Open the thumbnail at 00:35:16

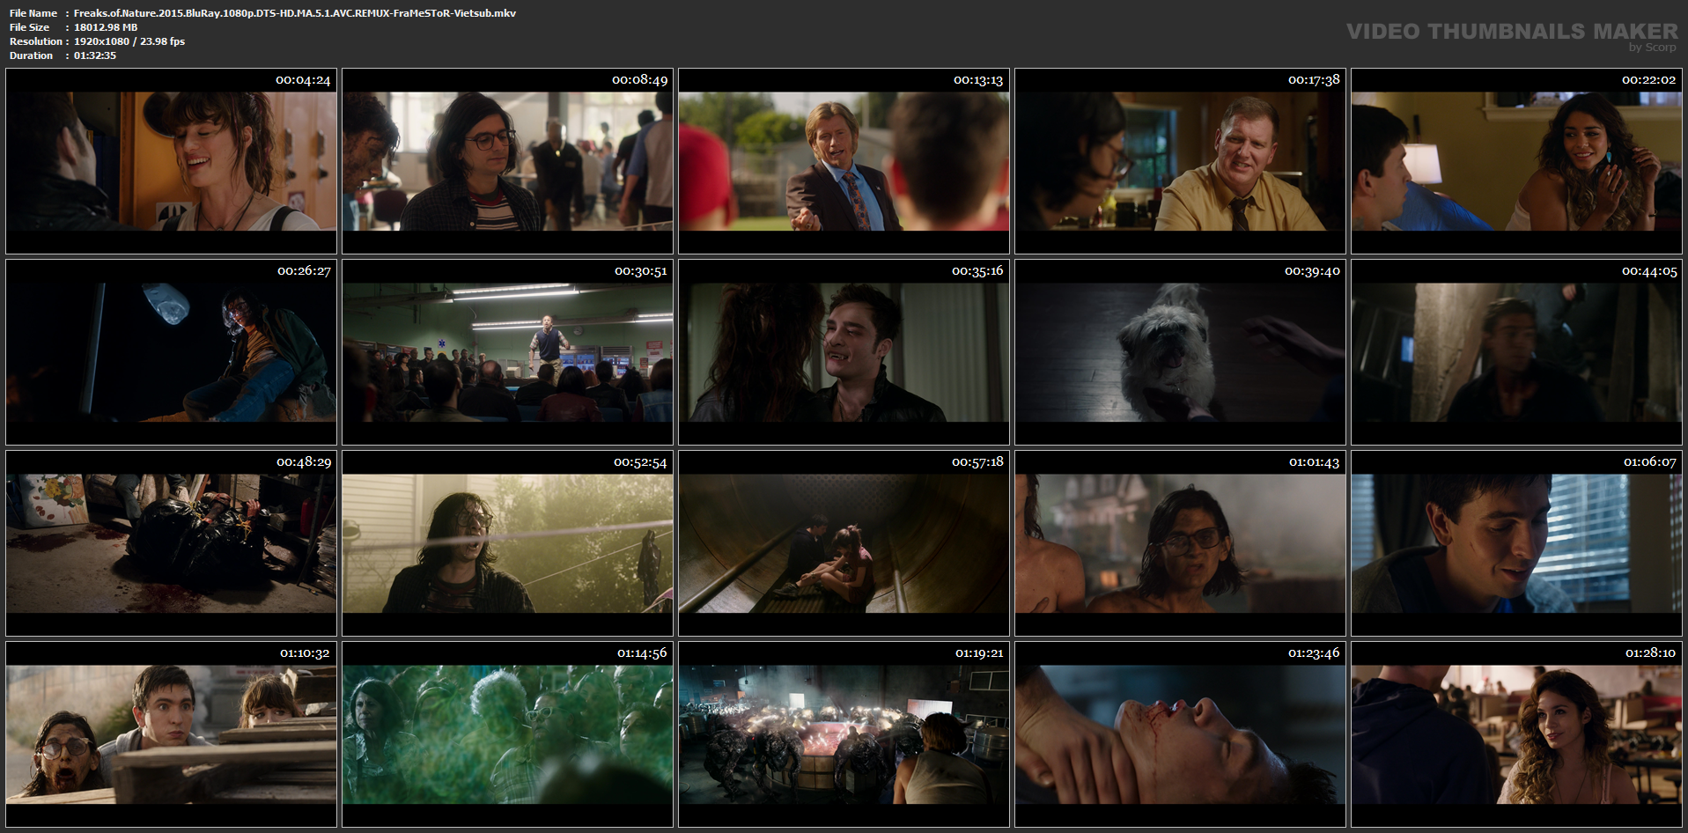844,352
